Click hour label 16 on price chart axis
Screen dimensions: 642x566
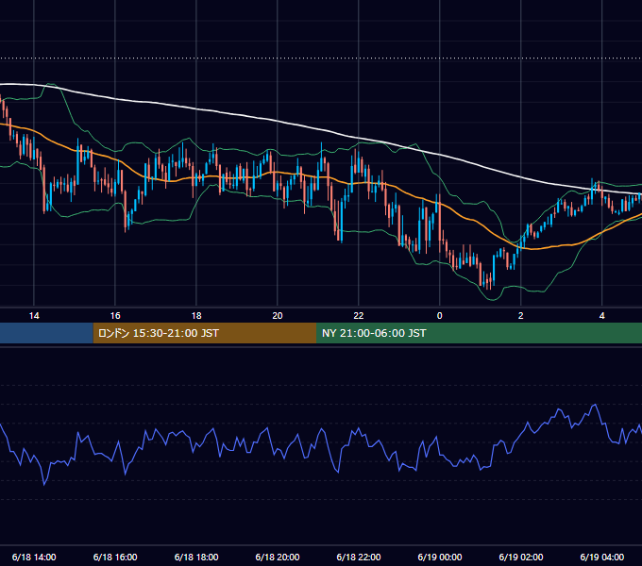point(115,316)
